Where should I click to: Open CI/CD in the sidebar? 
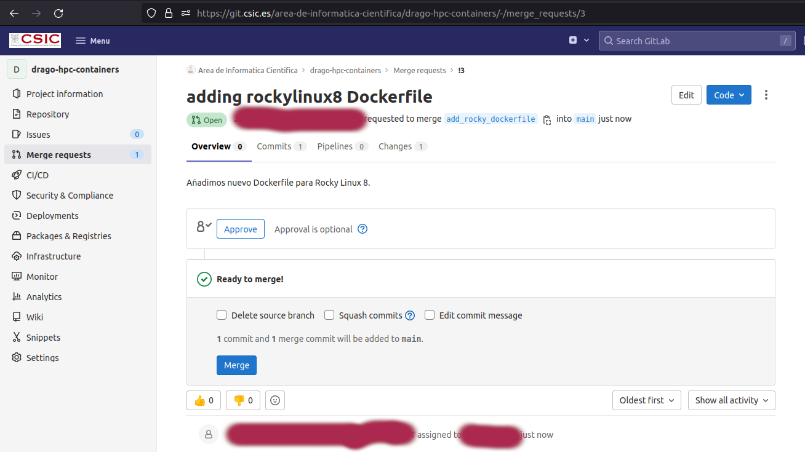point(78,175)
